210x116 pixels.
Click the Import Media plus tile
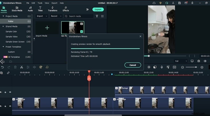coord(47,28)
